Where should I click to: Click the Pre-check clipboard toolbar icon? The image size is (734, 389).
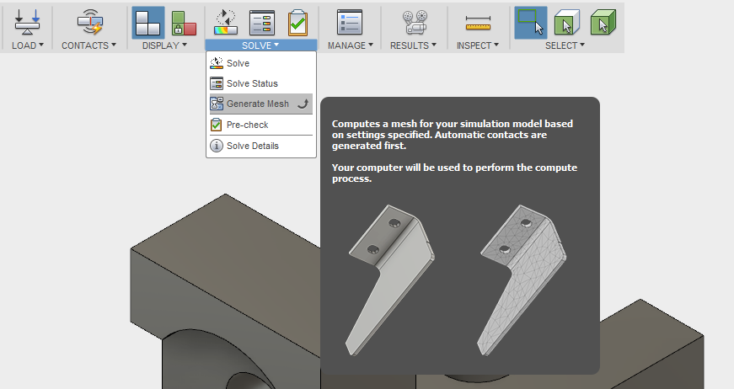[297, 22]
